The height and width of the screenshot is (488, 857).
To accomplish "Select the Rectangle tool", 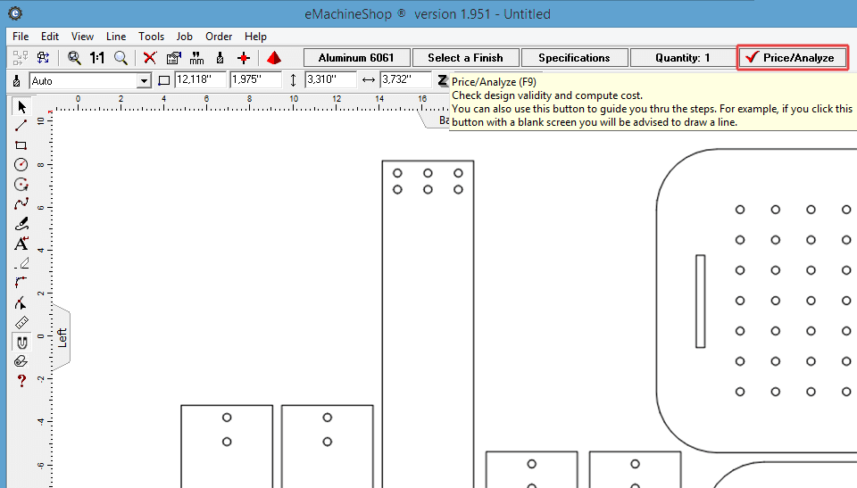I will (x=21, y=145).
